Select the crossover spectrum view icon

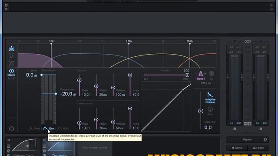coord(11,49)
